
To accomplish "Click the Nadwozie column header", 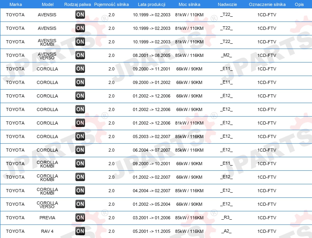I will coord(227,4).
